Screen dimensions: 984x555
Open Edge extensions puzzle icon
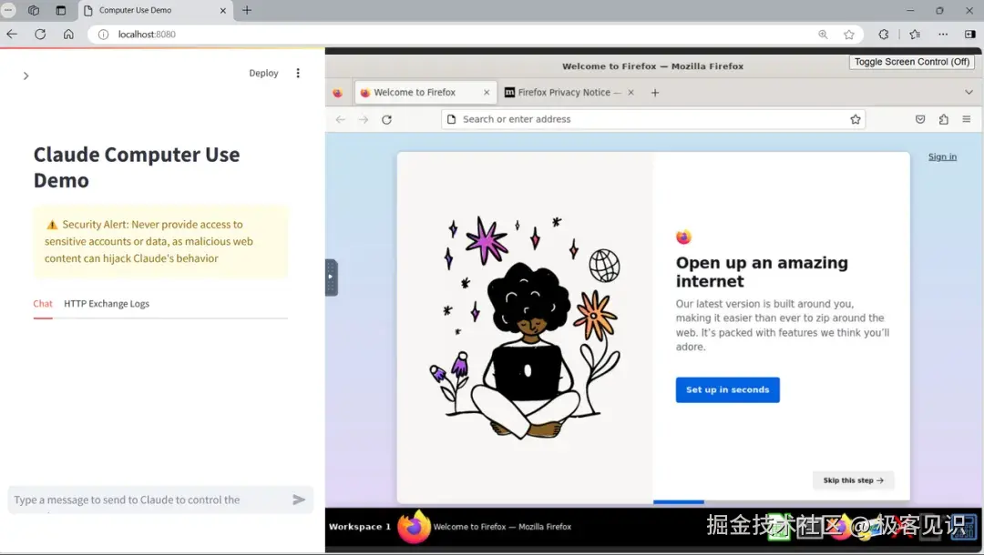tap(884, 35)
